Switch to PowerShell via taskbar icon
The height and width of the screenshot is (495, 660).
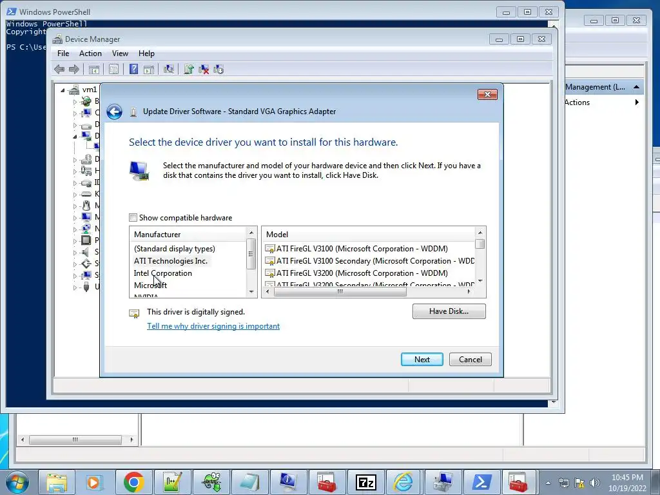click(x=481, y=482)
